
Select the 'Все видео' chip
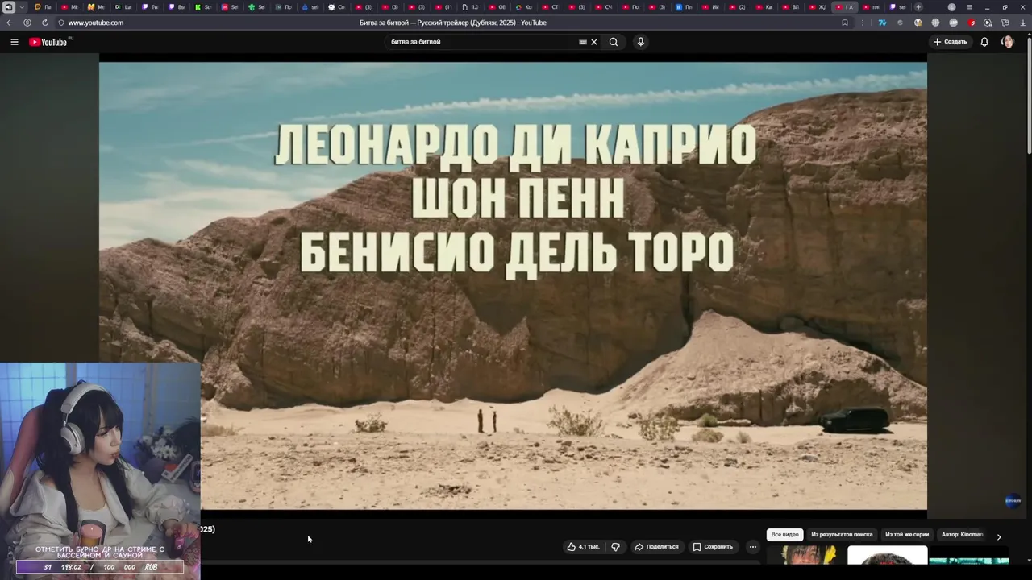click(784, 535)
